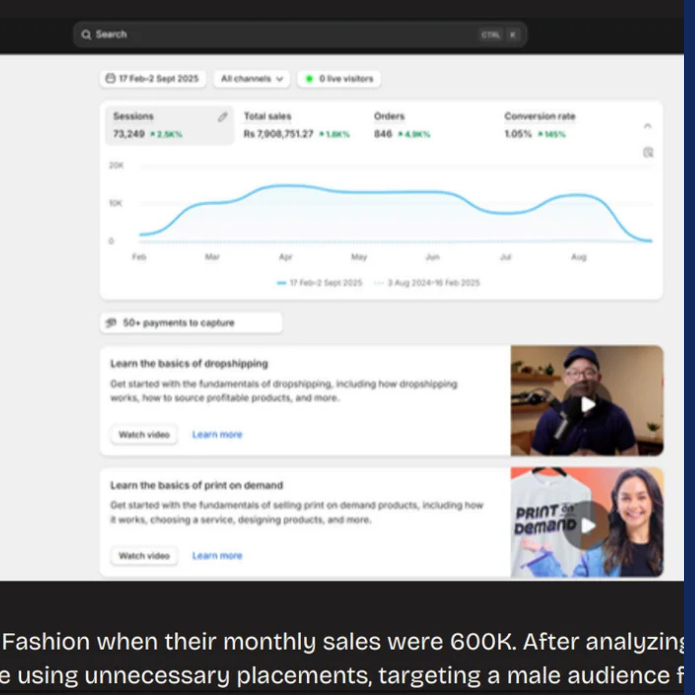Open the All channels dropdown
Viewport: 695px width, 695px height.
tap(252, 79)
